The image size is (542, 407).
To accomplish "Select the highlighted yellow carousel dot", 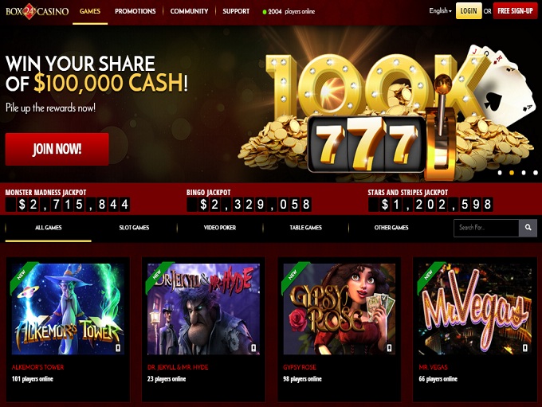I will coord(512,173).
